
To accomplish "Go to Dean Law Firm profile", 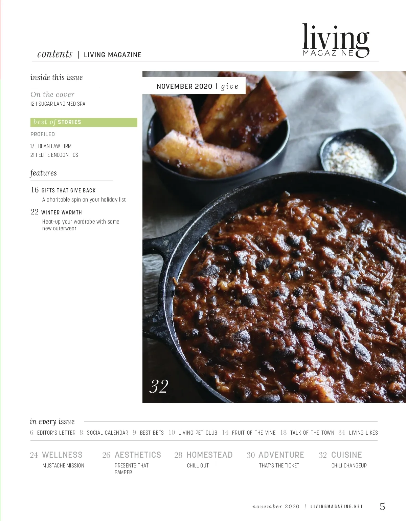I will [51, 146].
